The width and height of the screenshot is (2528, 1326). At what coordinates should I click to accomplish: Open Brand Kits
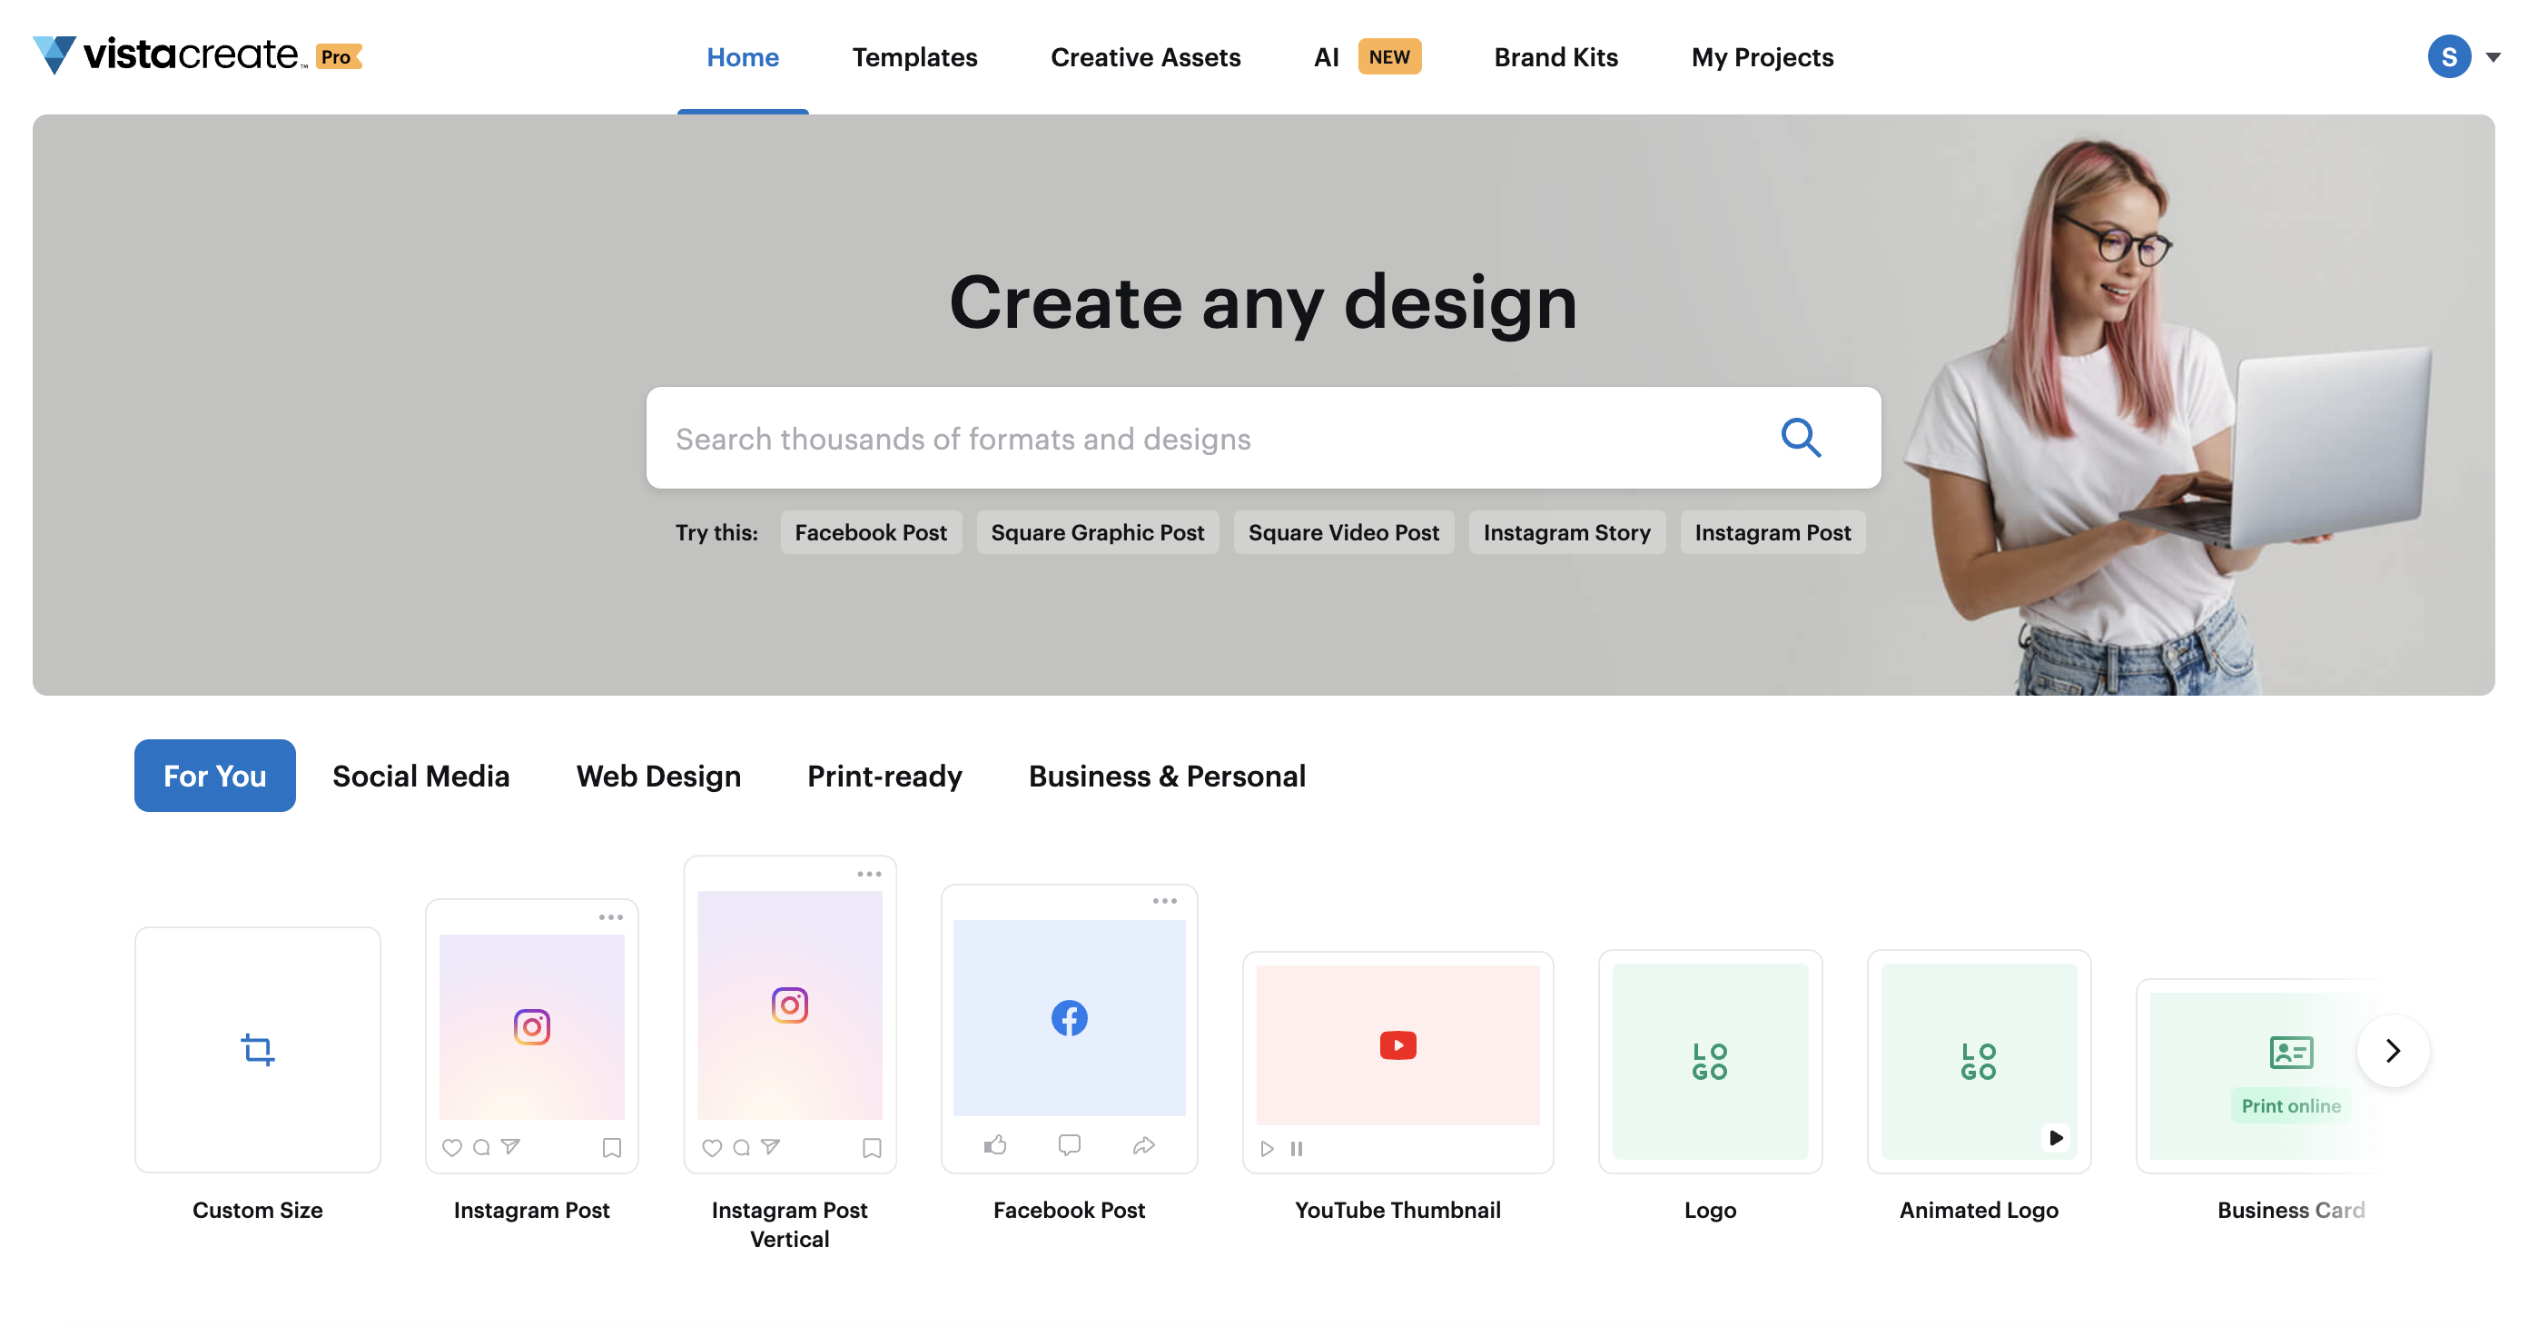click(1555, 57)
